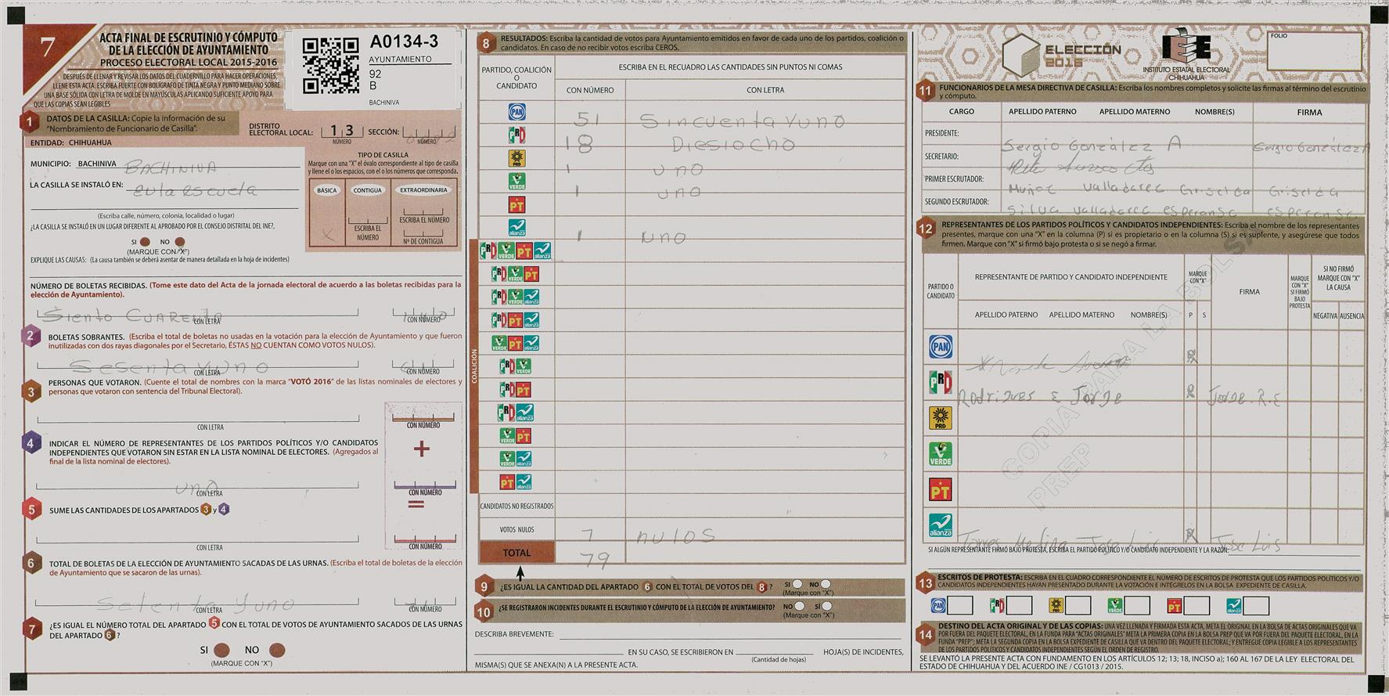Select the SÍ oval for incidents in section 10
The height and width of the screenshot is (696, 1389).
point(827,606)
